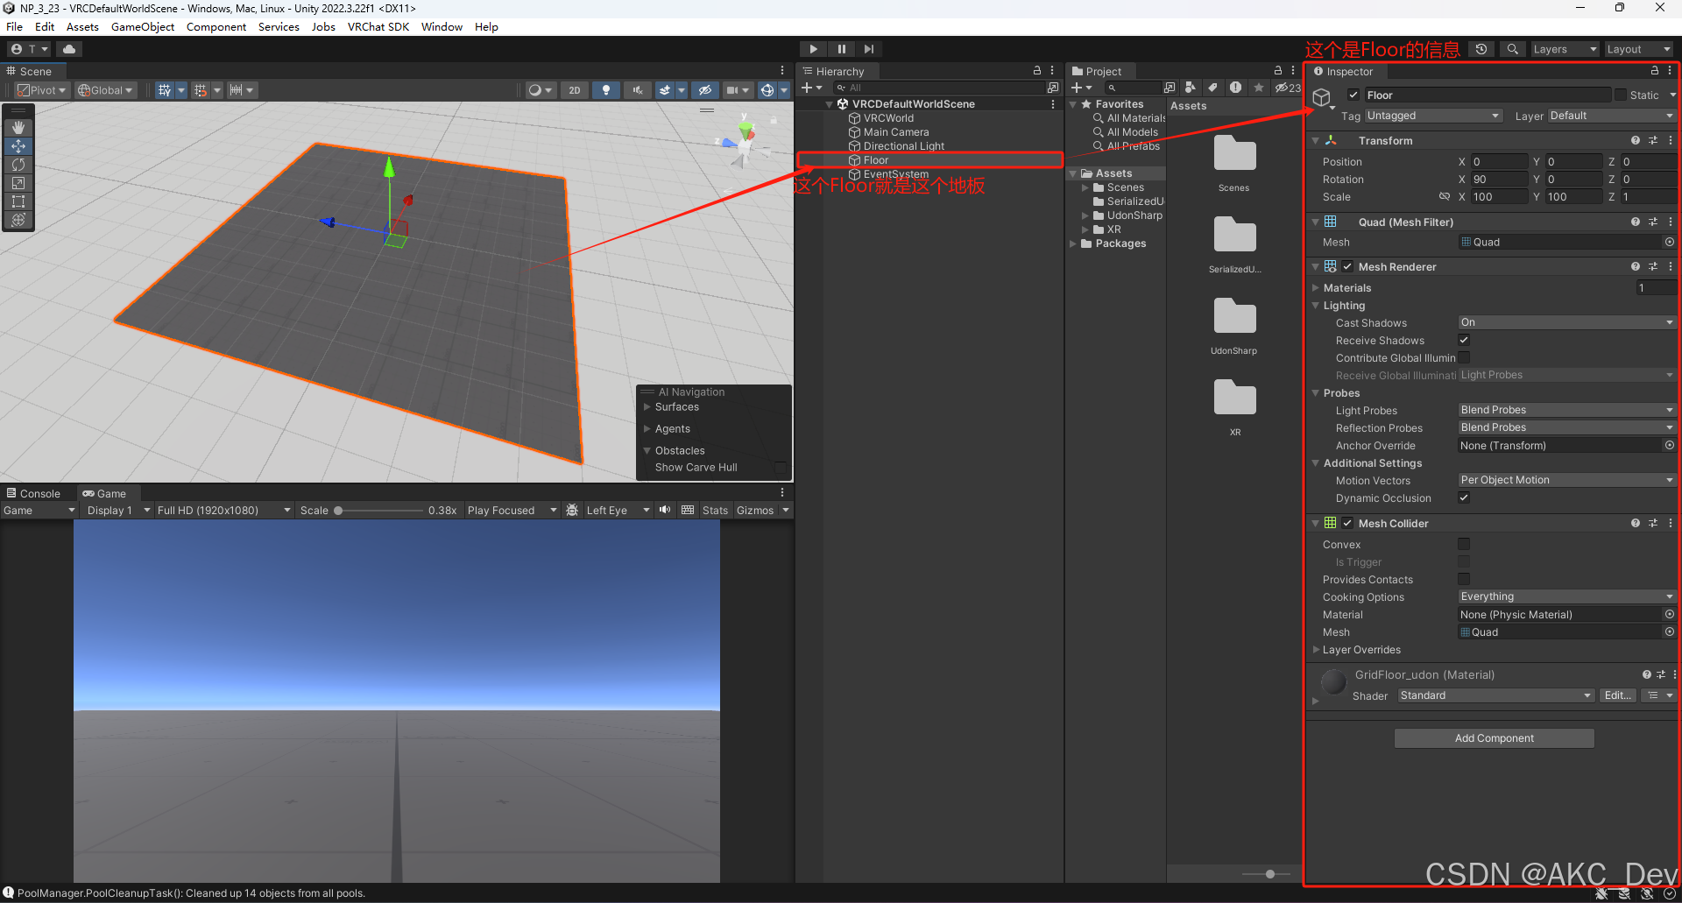Toggle Contribute Global Illumination checkbox
1682x903 pixels.
(1464, 357)
